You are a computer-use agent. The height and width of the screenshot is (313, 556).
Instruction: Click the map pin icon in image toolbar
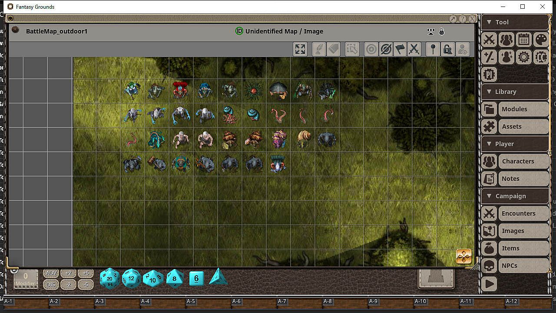(433, 49)
